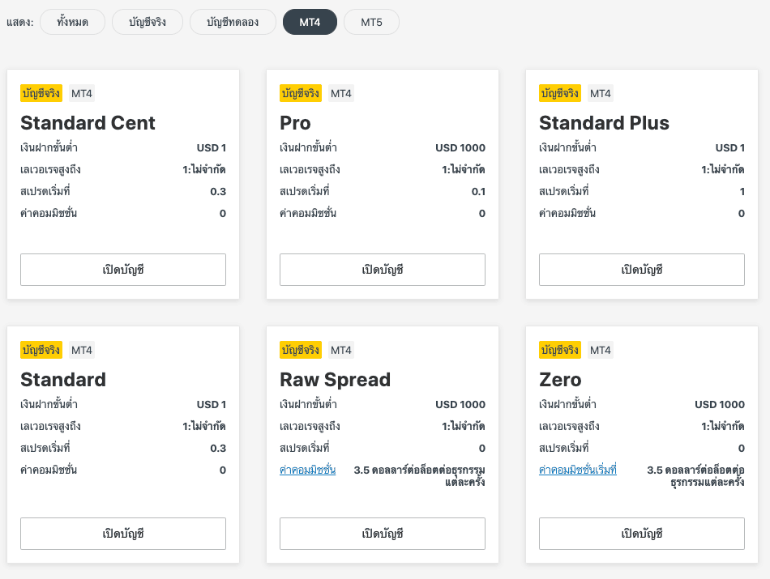Open a Zero account
770x579 pixels.
tap(642, 534)
